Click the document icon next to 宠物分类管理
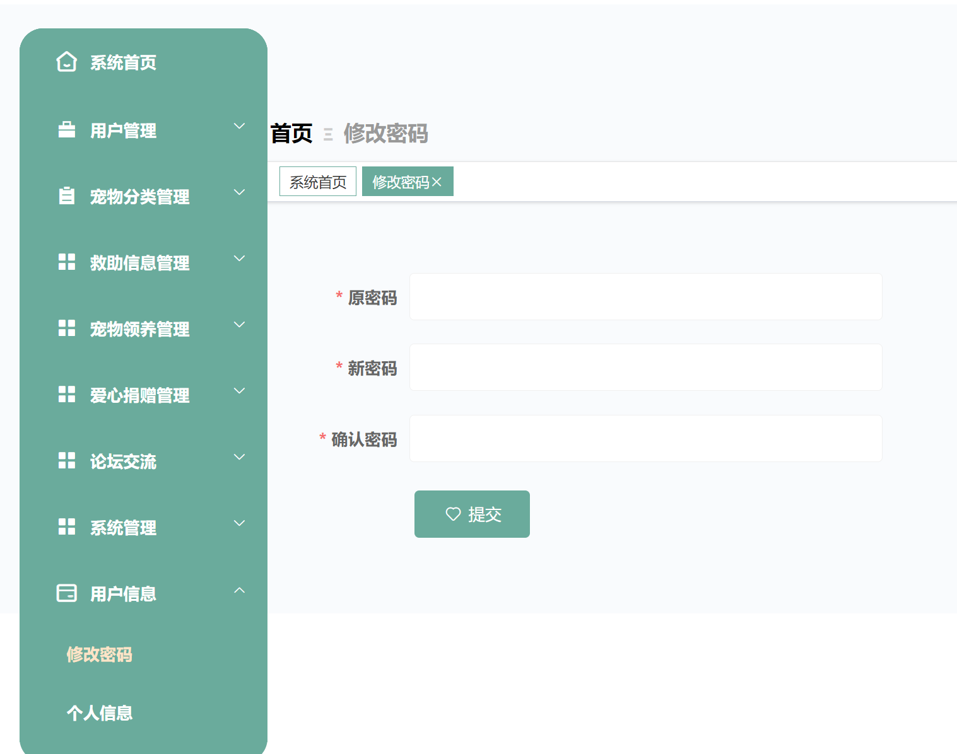 pyautogui.click(x=66, y=196)
